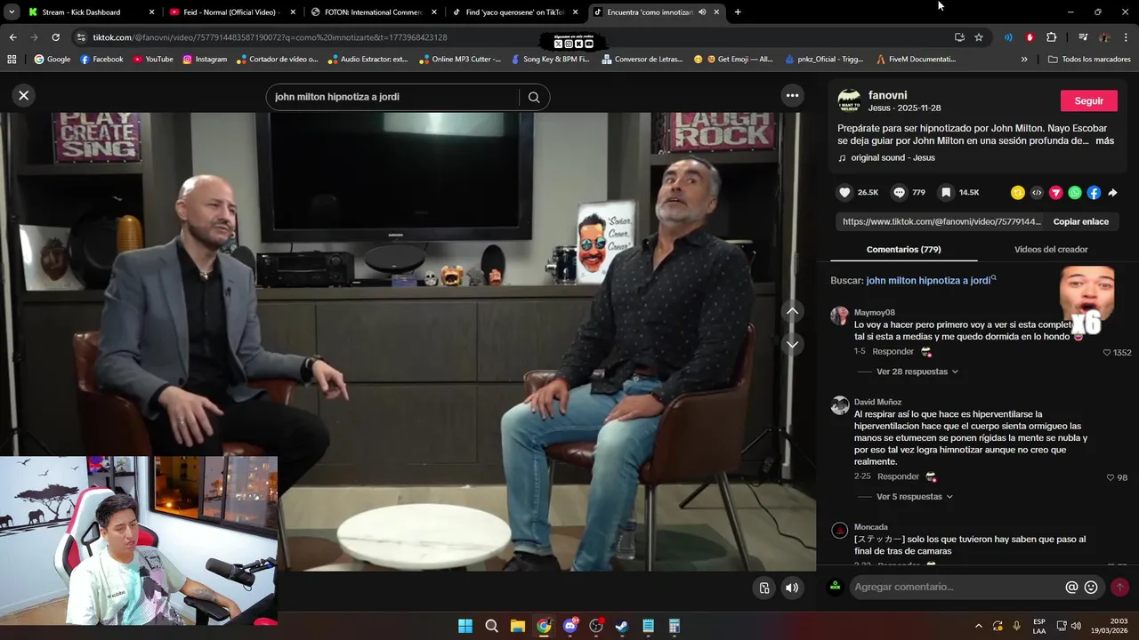Get embed code via the </> icon
The height and width of the screenshot is (640, 1139).
[1037, 192]
